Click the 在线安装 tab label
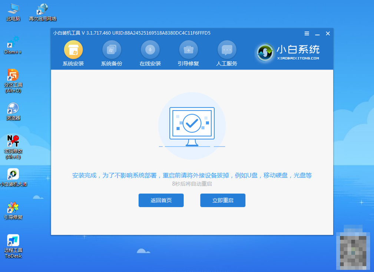Screen dimensions: 374x272 click(x=150, y=64)
